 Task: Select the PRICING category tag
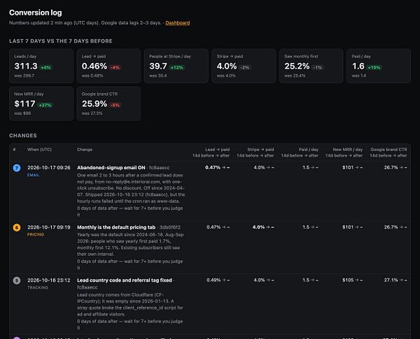[x=36, y=234]
